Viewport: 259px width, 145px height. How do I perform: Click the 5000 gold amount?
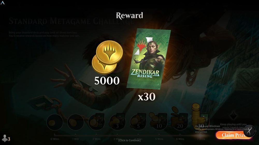tap(107, 81)
